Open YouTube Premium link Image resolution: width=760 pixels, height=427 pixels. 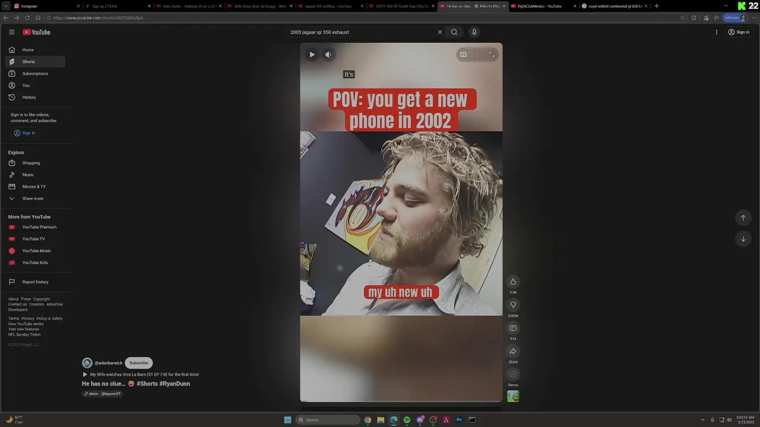point(35,227)
